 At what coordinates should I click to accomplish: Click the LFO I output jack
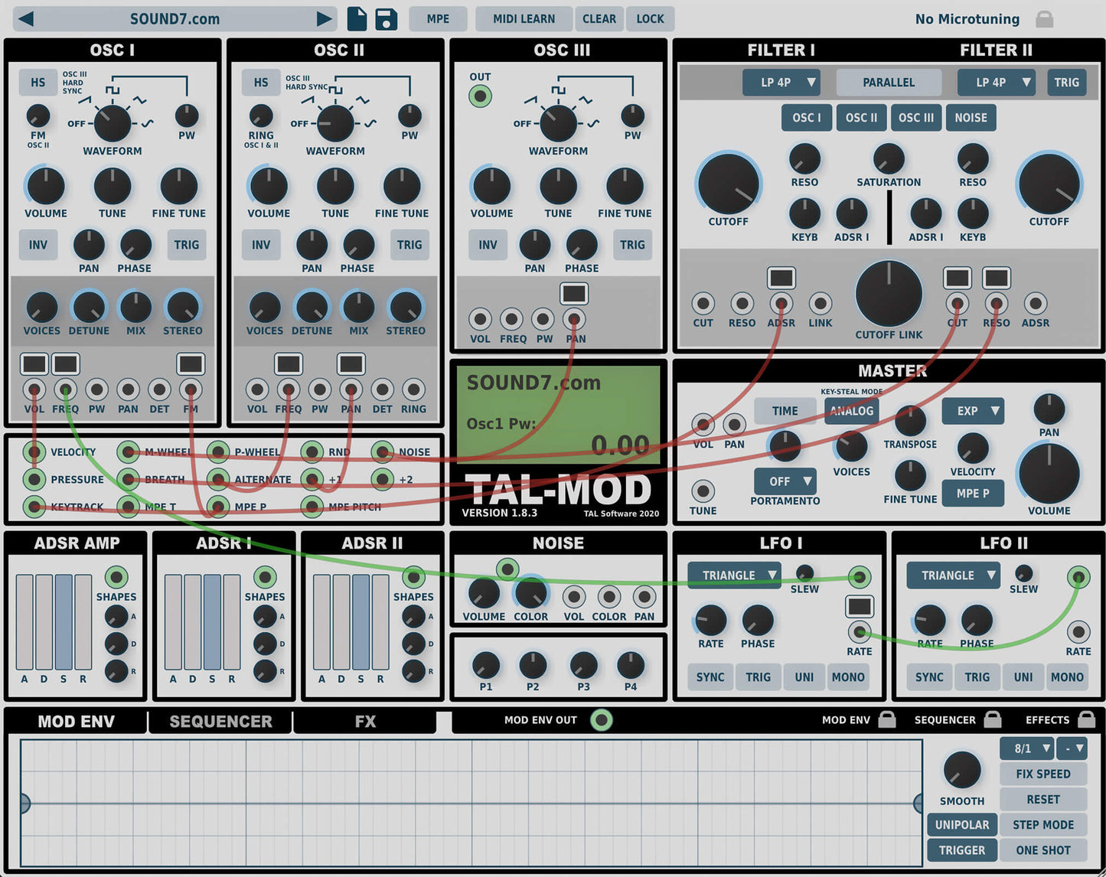coord(860,576)
